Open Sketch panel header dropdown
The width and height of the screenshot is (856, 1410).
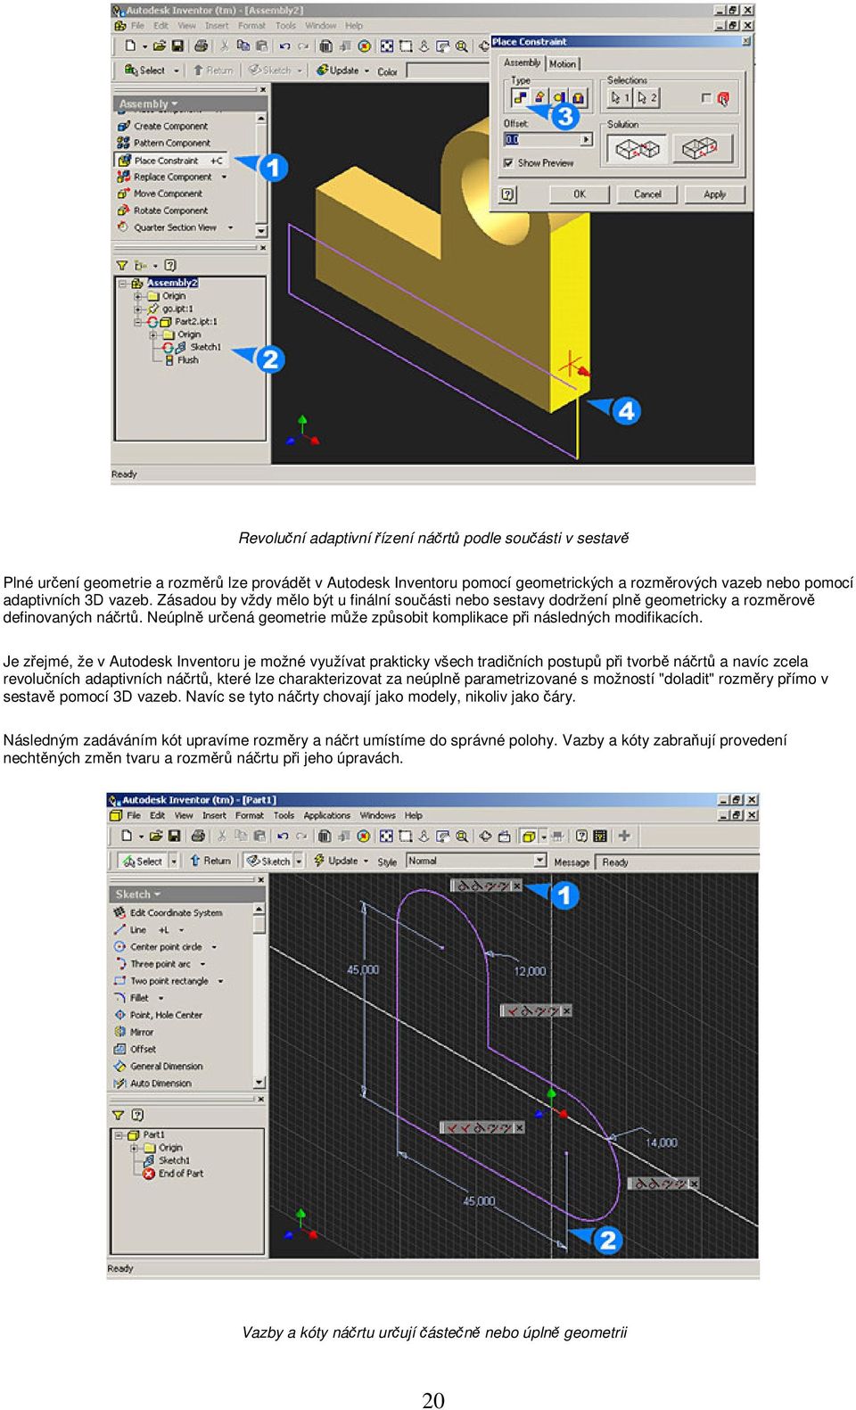point(138,895)
